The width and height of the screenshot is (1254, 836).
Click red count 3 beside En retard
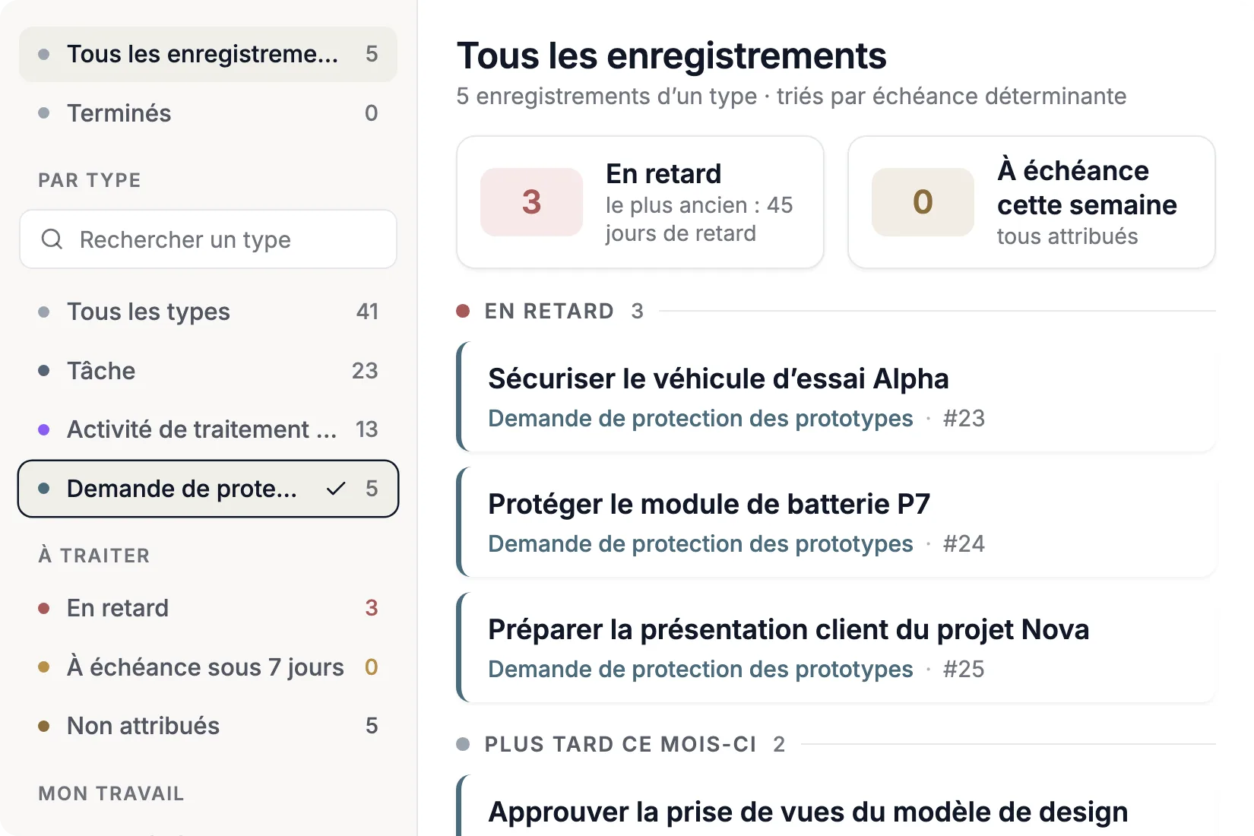(372, 608)
